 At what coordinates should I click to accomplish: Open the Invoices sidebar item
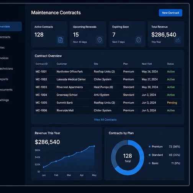4,58
